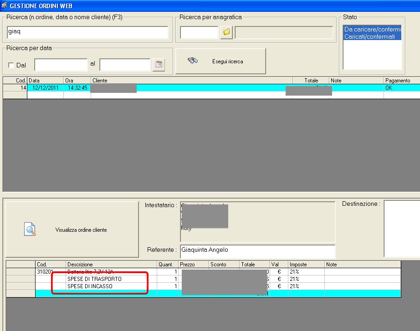Image resolution: width=420 pixels, height=331 pixels.
Task: Select the 'SPESE DI TRASPORTO' row
Action: [x=204, y=279]
